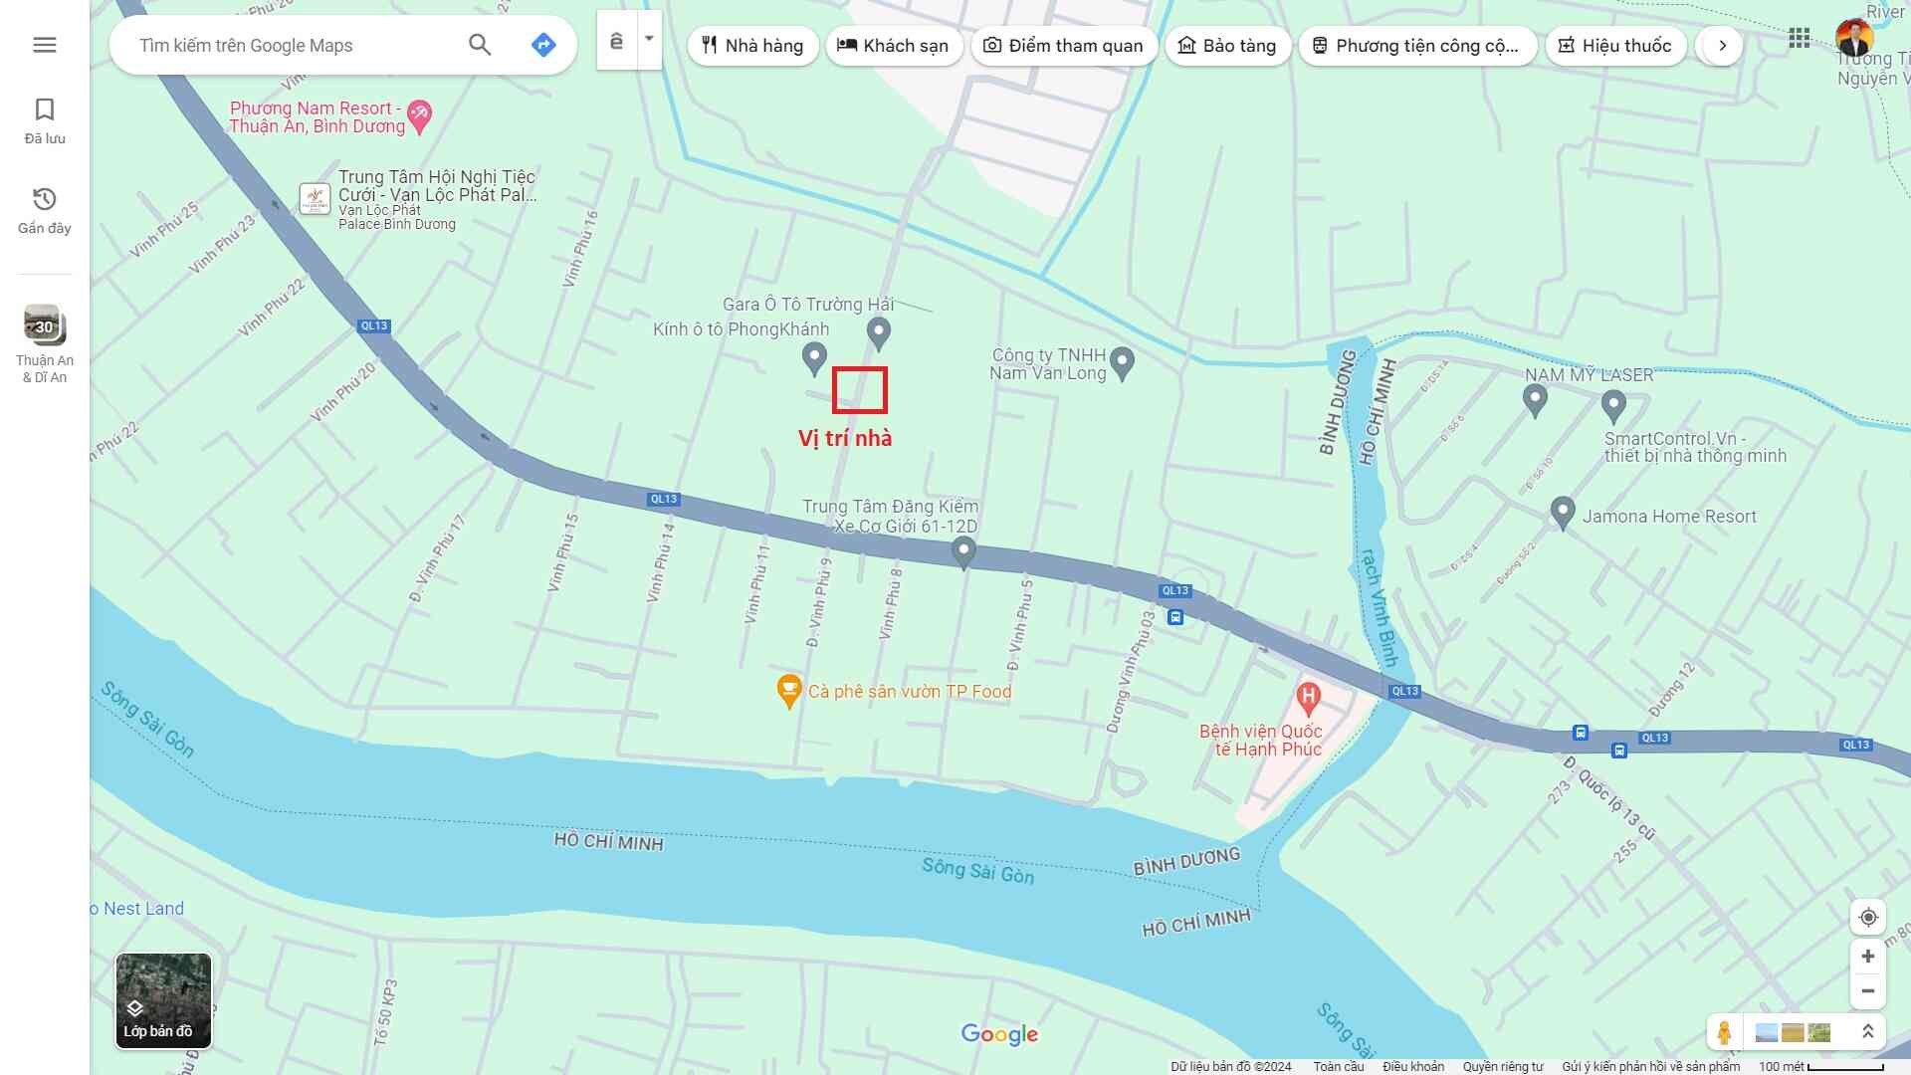Select the Khách sạn category chip

pos(893,46)
